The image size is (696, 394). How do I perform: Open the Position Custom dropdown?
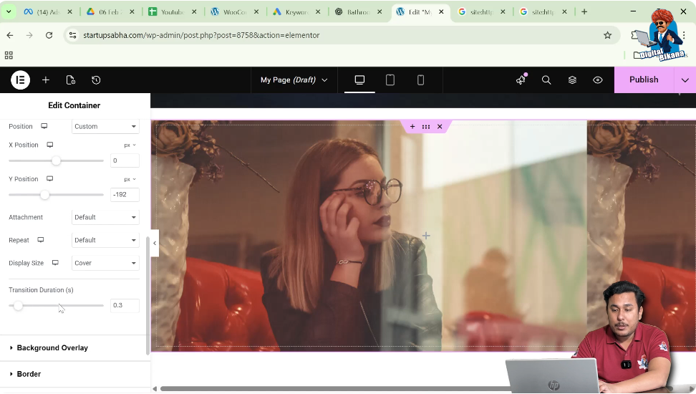[x=105, y=127]
